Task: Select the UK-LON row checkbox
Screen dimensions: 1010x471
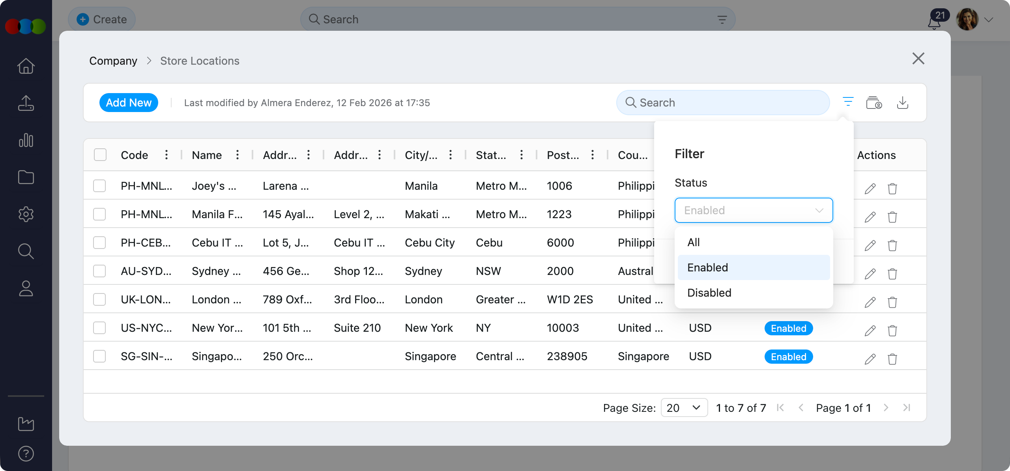Action: [99, 299]
